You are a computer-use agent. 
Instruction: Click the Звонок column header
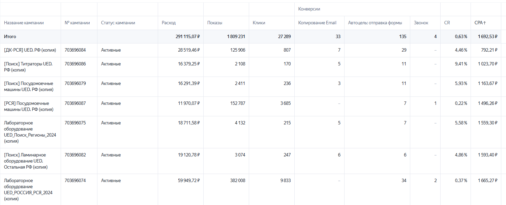(421, 23)
